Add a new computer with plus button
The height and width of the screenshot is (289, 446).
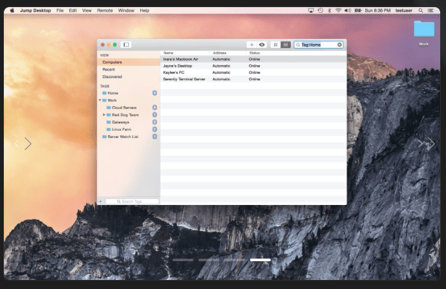click(x=251, y=45)
